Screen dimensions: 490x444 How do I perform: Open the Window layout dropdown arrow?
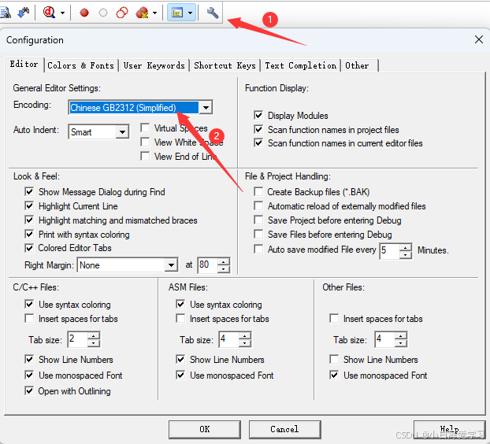pos(191,13)
